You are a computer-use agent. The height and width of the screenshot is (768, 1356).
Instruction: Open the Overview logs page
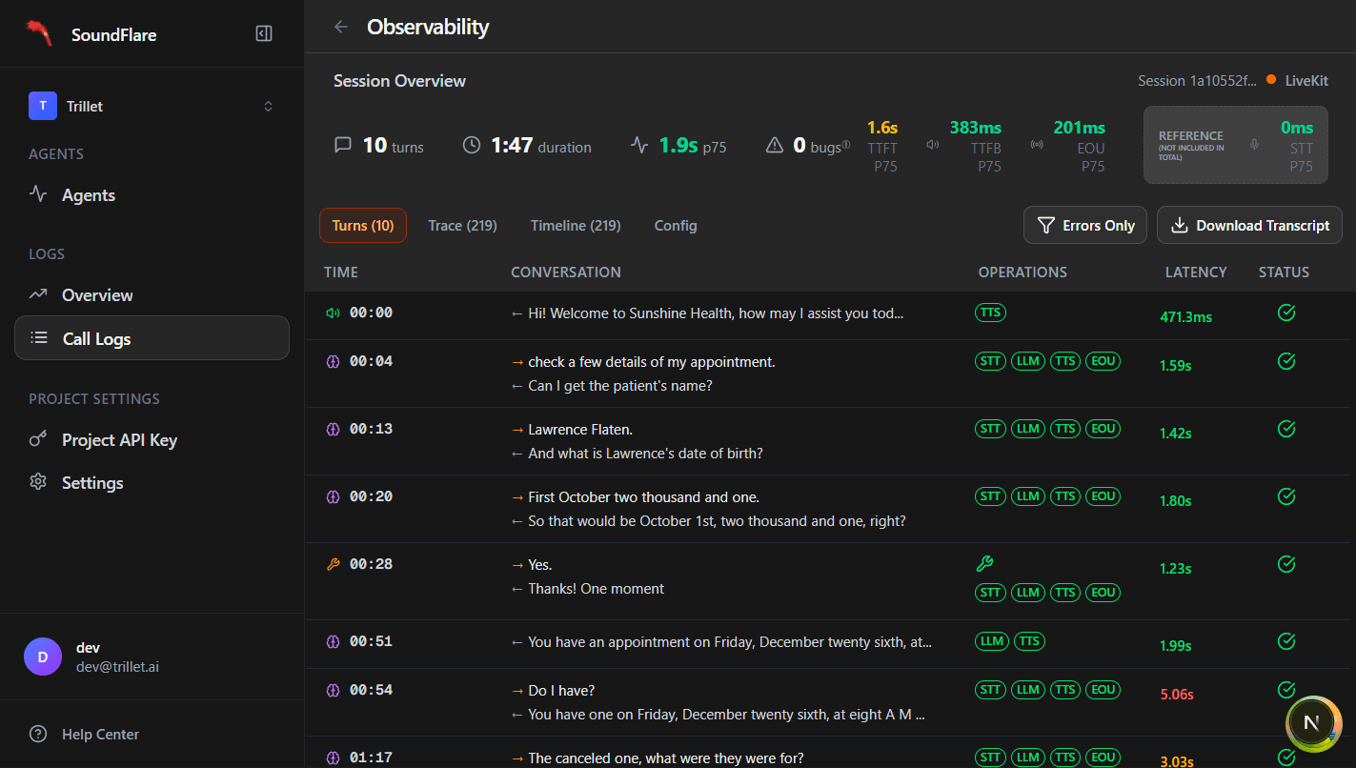point(152,295)
